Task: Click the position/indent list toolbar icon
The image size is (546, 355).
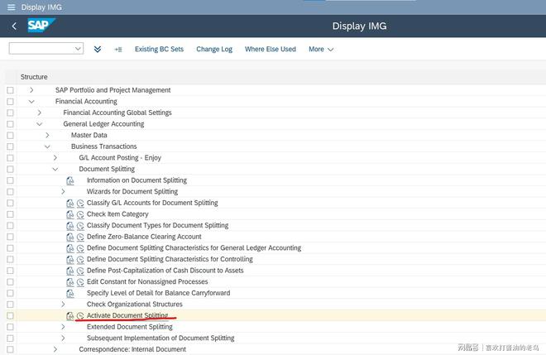Action: pos(118,50)
